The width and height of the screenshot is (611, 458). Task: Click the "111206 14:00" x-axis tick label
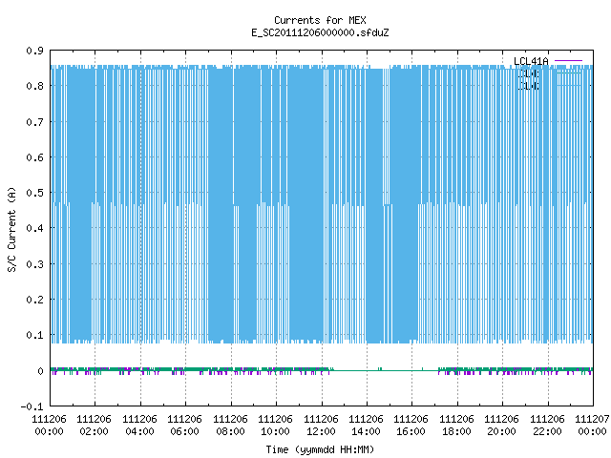[366, 426]
